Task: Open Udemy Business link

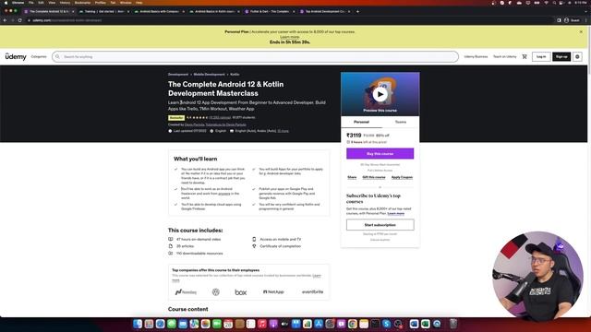Action: (476, 56)
